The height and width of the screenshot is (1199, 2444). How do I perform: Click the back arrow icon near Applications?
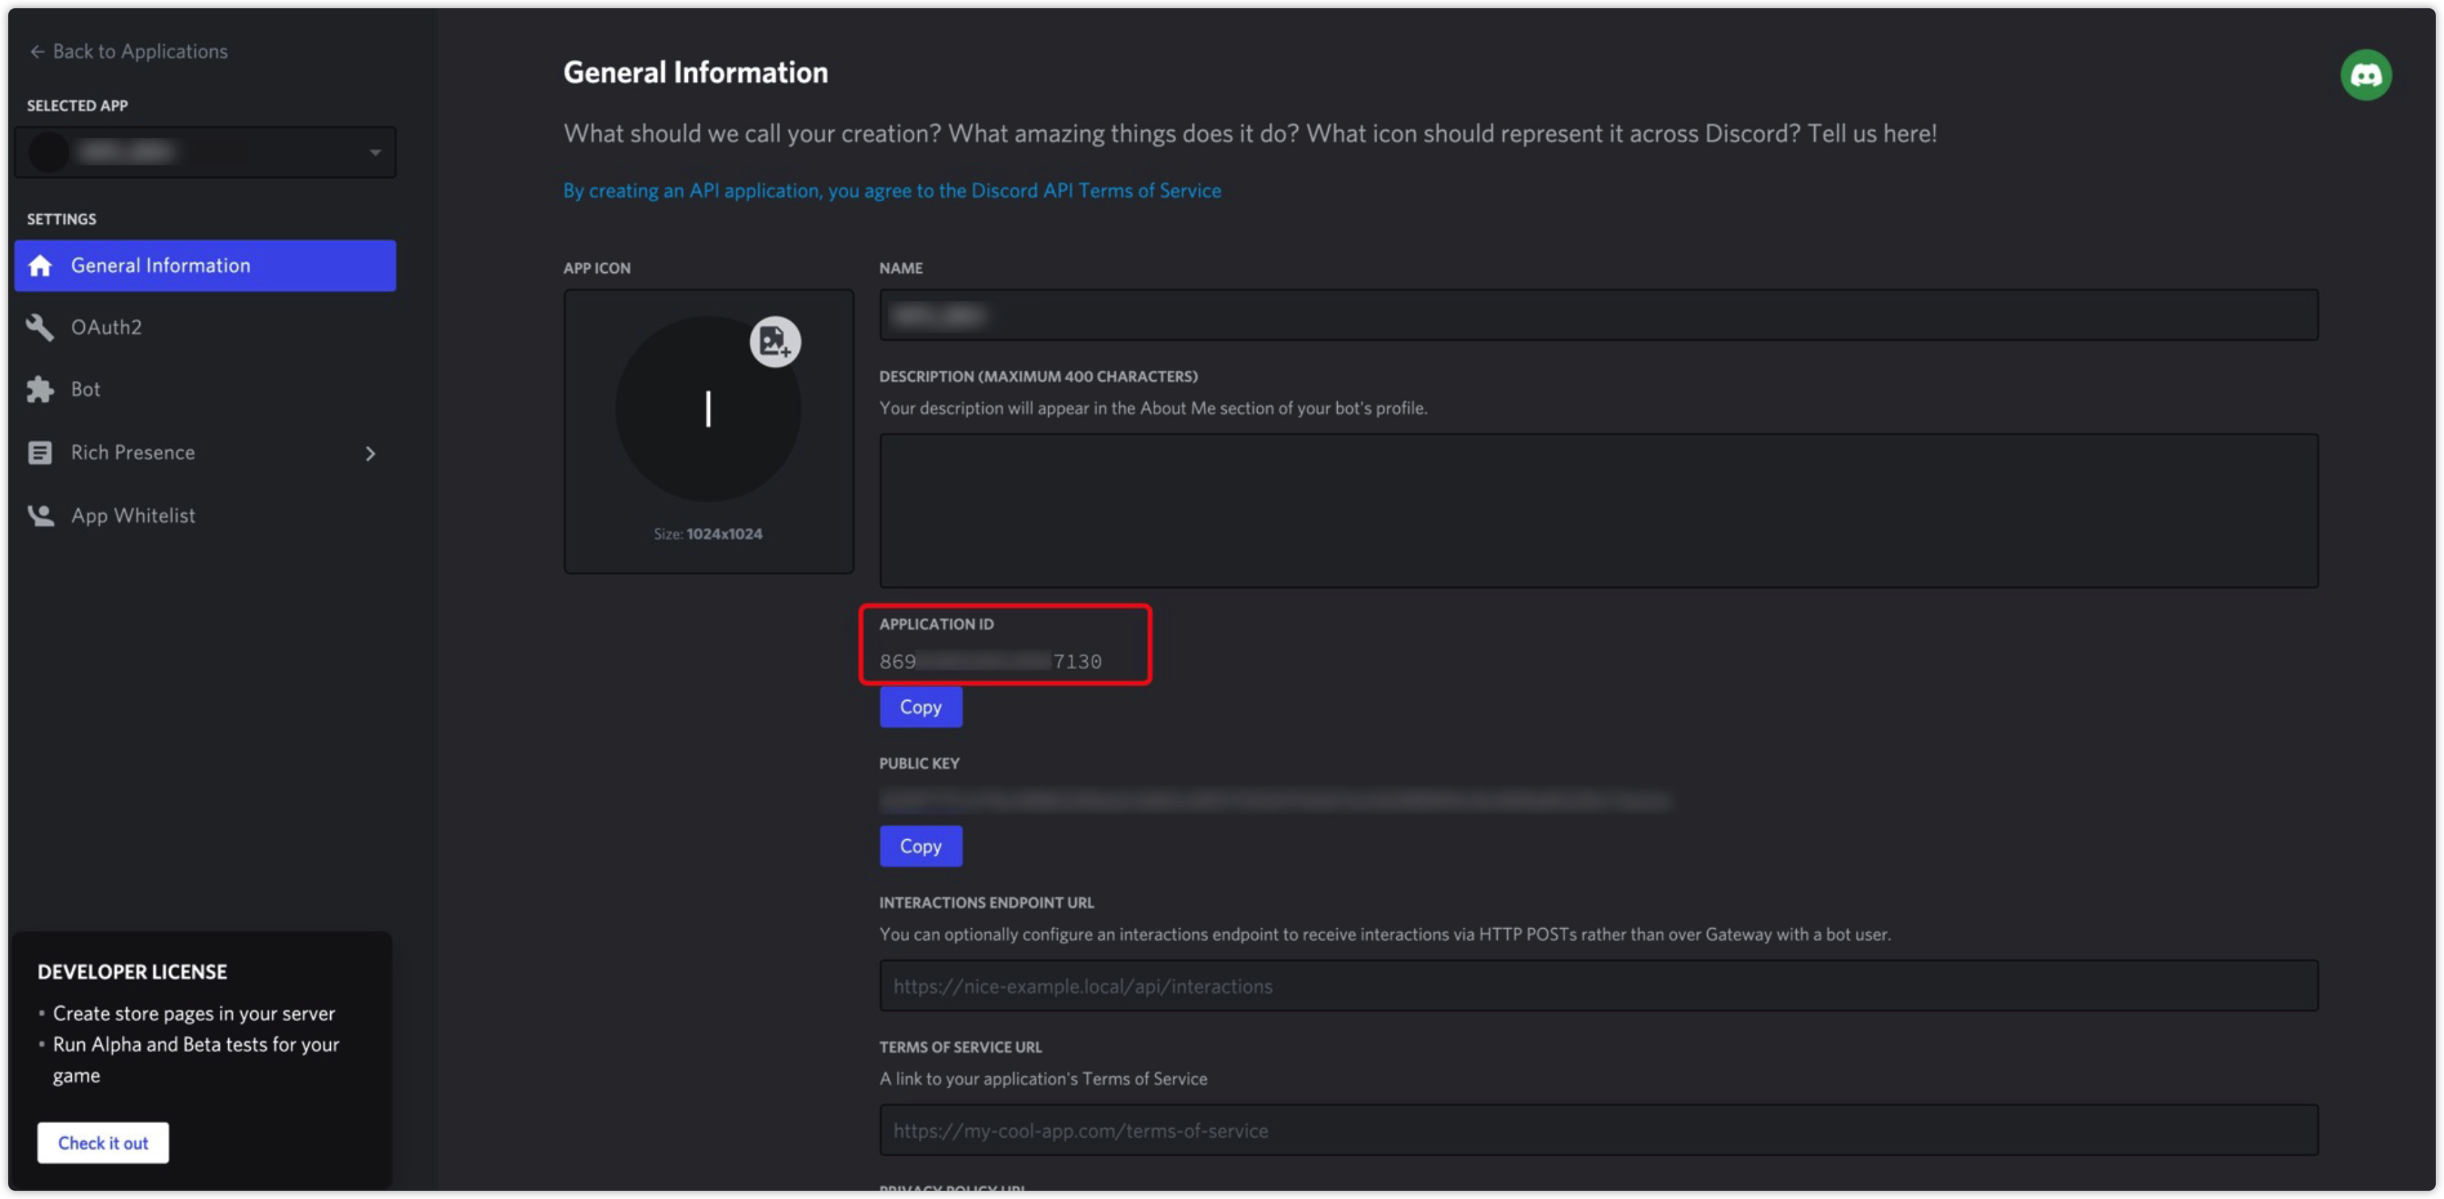tap(37, 51)
